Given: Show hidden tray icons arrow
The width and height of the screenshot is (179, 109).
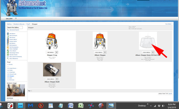Looking at the screenshot, I should pyautogui.click(x=151, y=106).
